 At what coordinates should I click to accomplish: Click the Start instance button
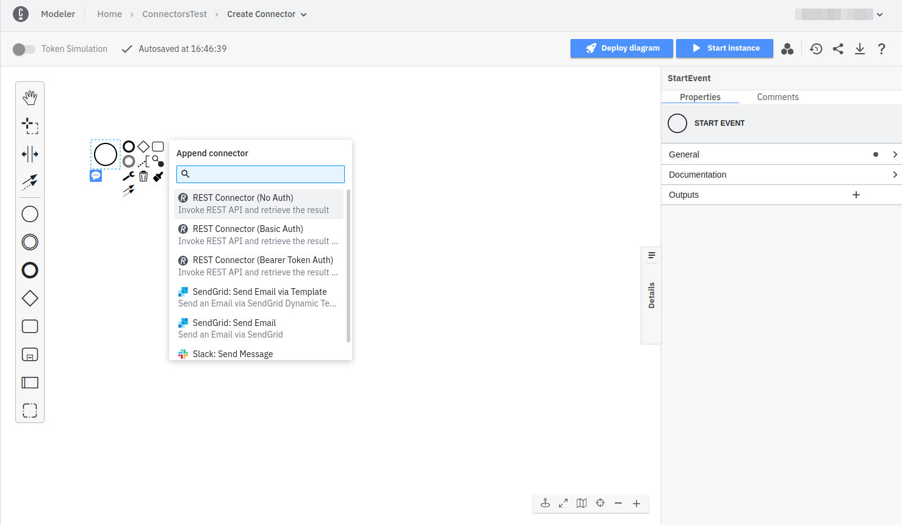point(724,48)
